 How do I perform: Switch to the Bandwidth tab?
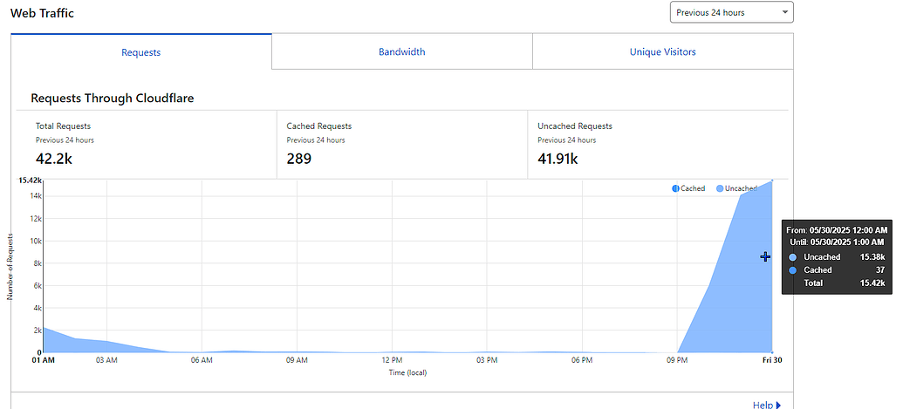point(402,51)
